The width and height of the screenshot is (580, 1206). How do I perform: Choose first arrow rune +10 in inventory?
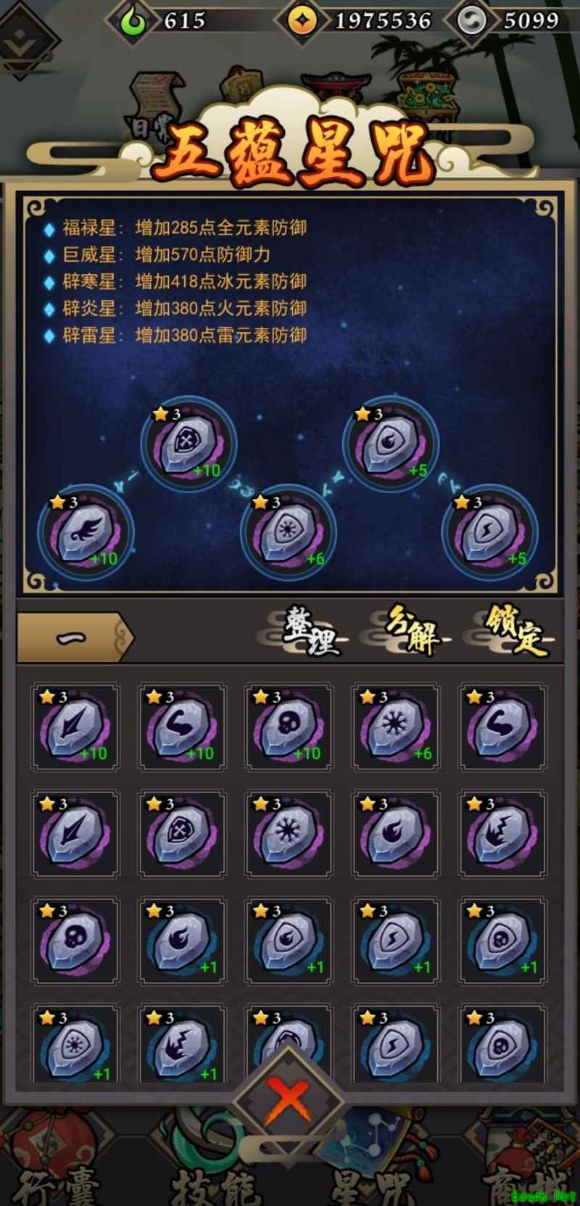[75, 726]
